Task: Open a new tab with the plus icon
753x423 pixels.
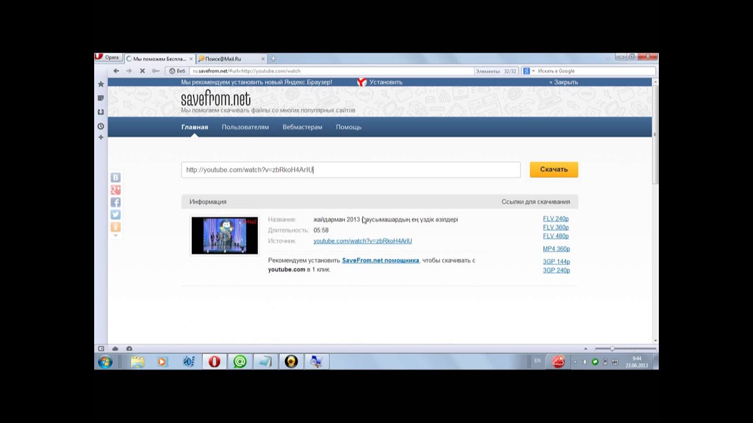Action: (x=273, y=59)
